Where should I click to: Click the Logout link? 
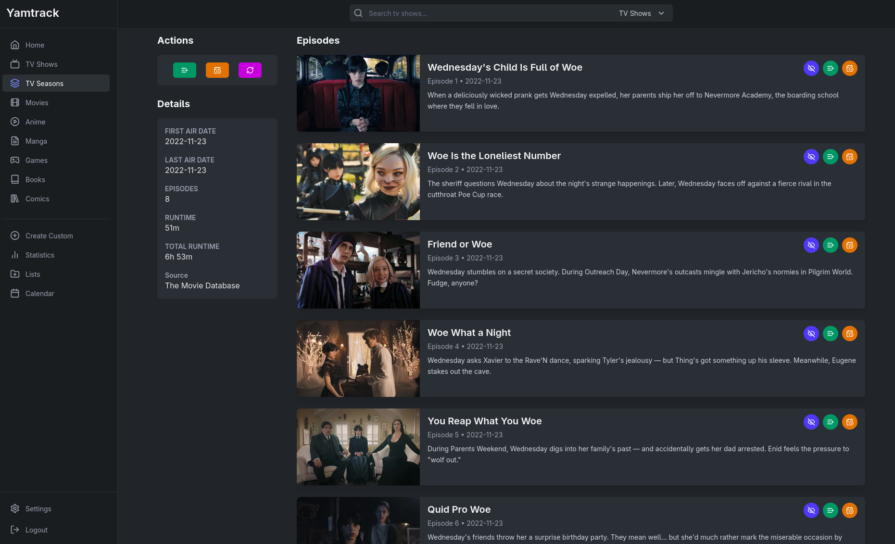(x=36, y=530)
